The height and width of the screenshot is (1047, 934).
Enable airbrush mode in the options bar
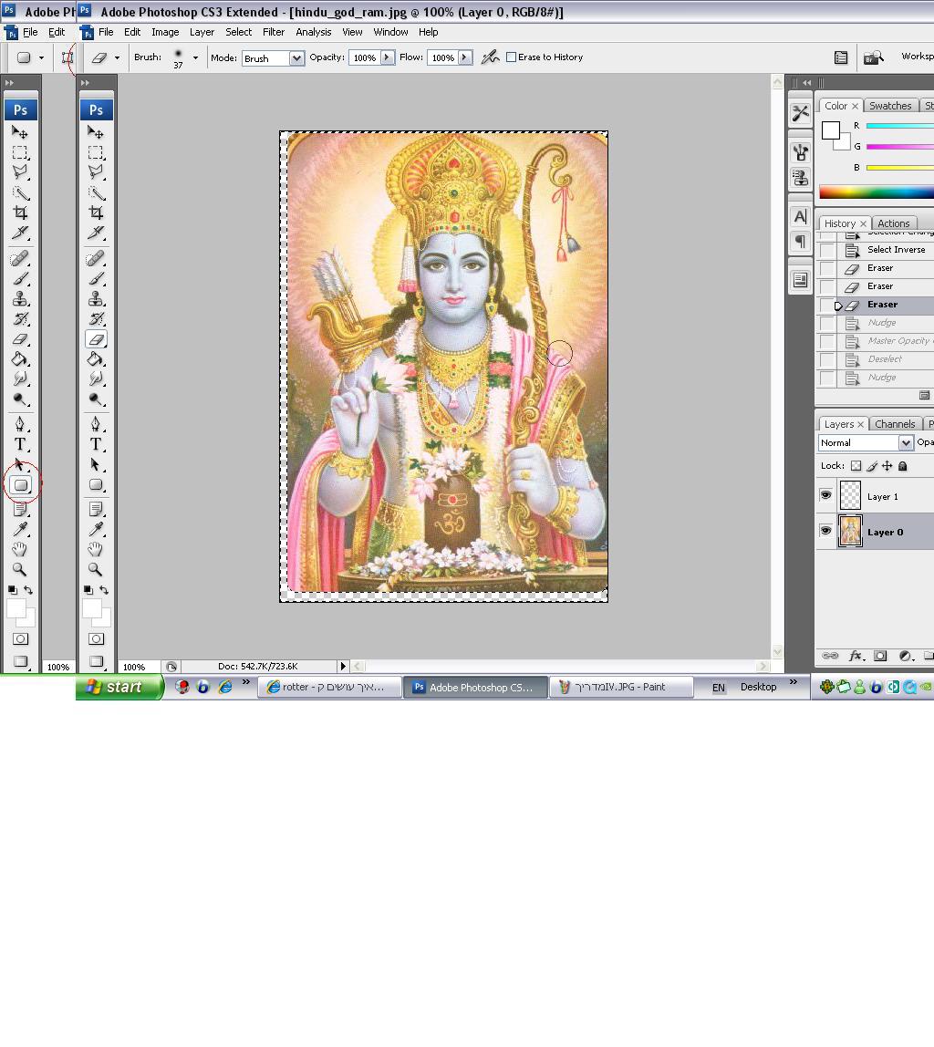[491, 57]
